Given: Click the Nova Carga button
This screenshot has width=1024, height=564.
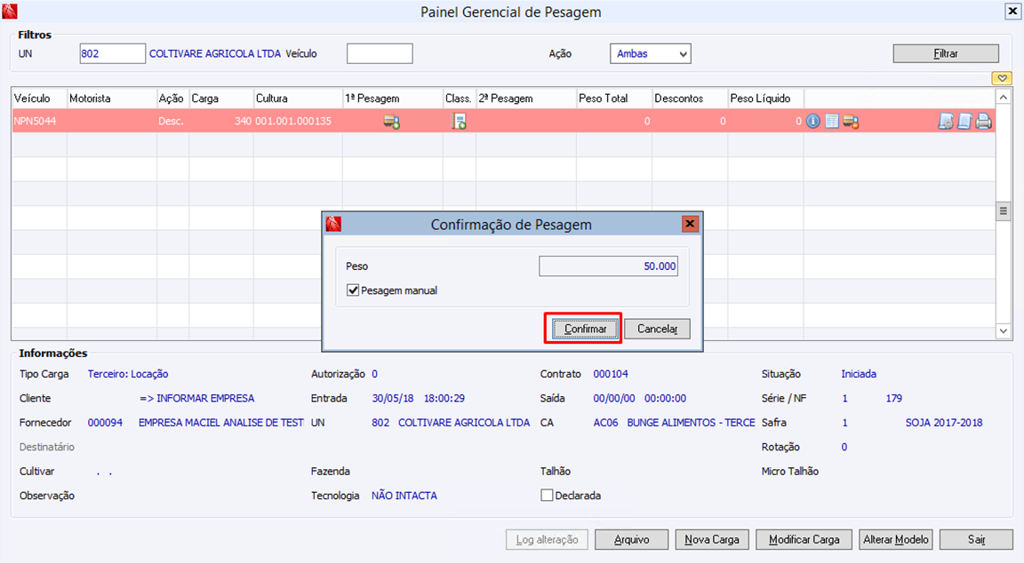Looking at the screenshot, I should pyautogui.click(x=712, y=540).
